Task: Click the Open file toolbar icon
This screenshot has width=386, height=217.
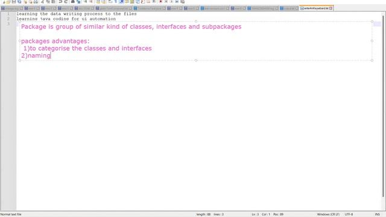Action: coord(8,1)
